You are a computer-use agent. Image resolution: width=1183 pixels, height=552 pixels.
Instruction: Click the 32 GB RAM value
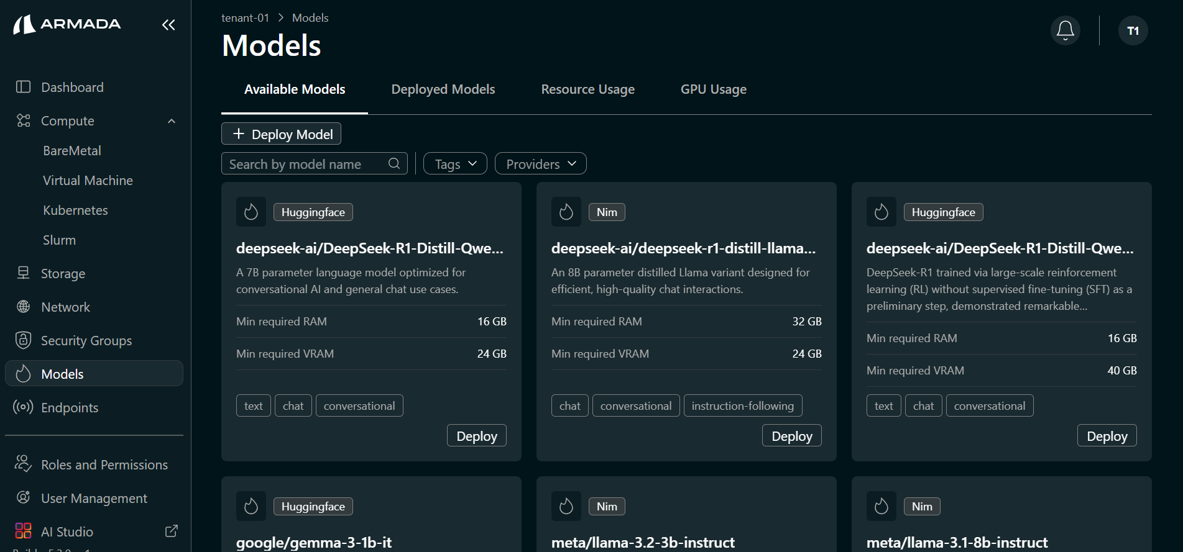[x=807, y=322]
